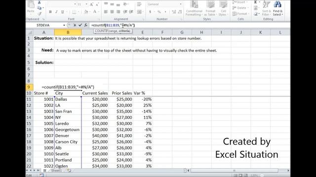316x177 pixels.
Task: Open the Find & Select menu
Action: 278,8
